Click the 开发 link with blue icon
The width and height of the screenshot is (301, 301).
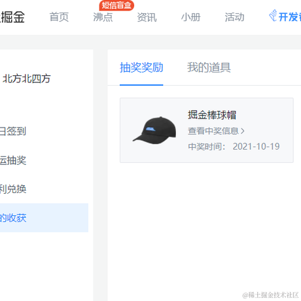285,16
